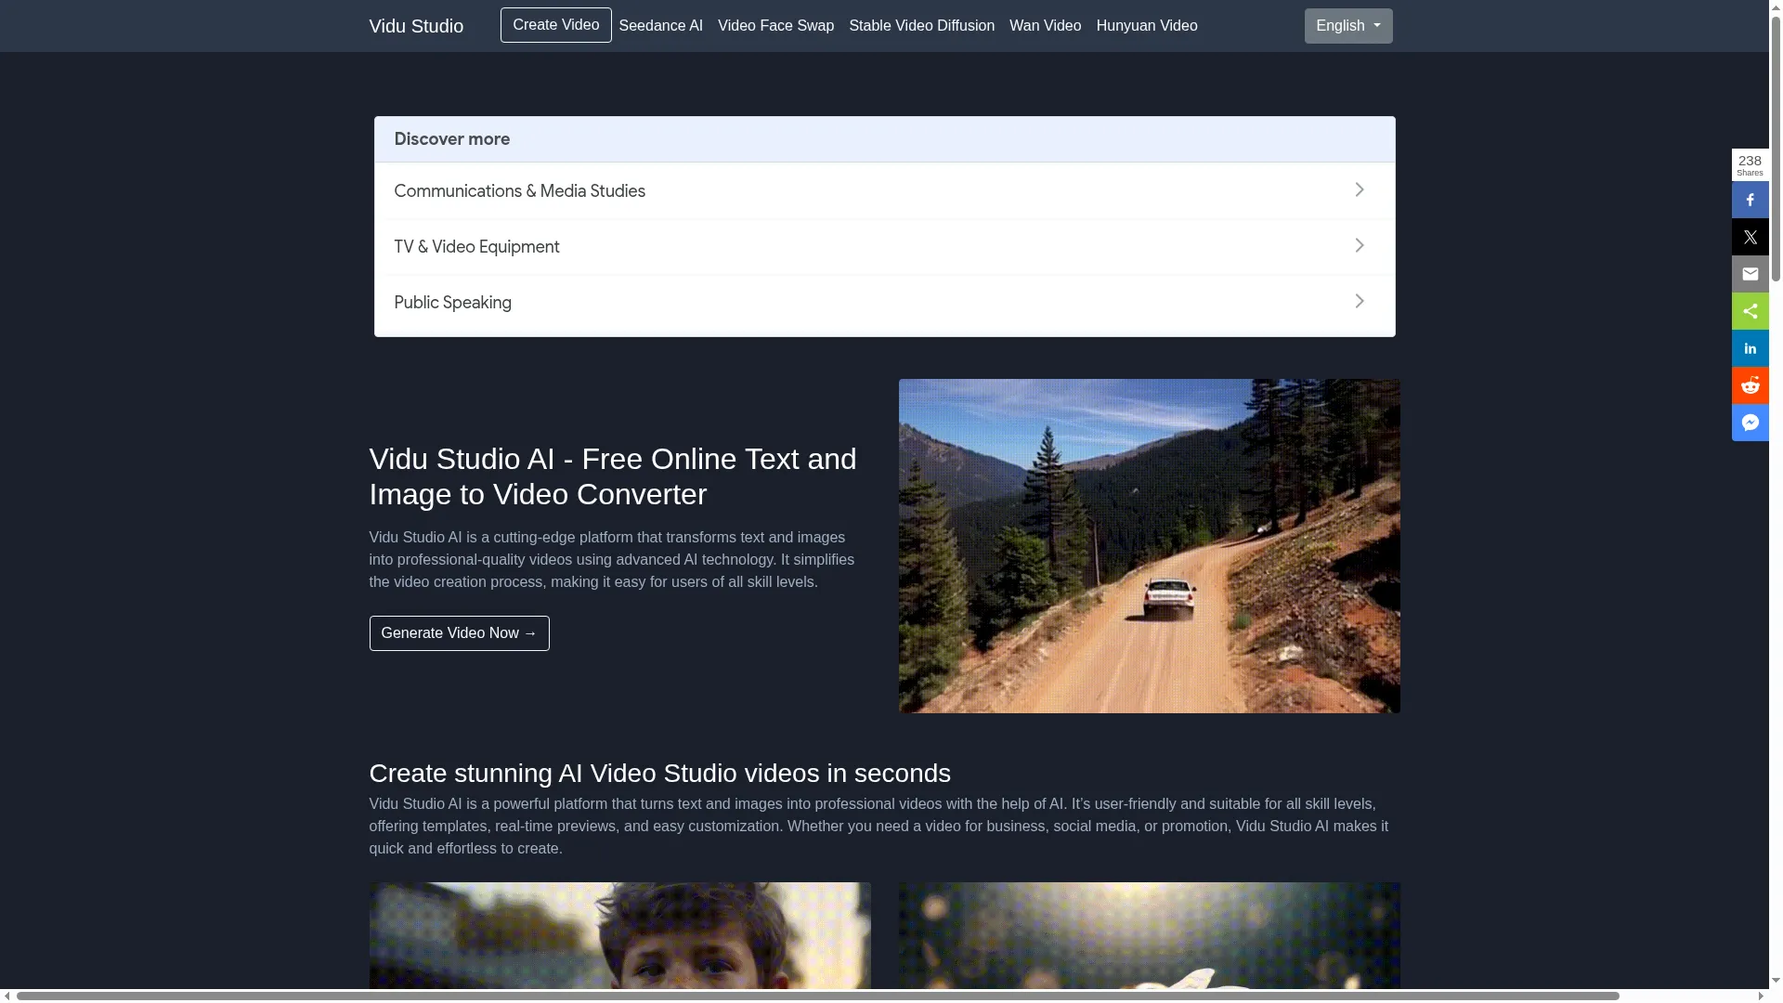Viewport: 1783px width, 1003px height.
Task: Click the Discover more heading
Action: click(x=451, y=139)
